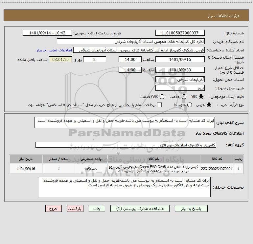Click the 'پاسخ به نیاز' button

[191, 209]
